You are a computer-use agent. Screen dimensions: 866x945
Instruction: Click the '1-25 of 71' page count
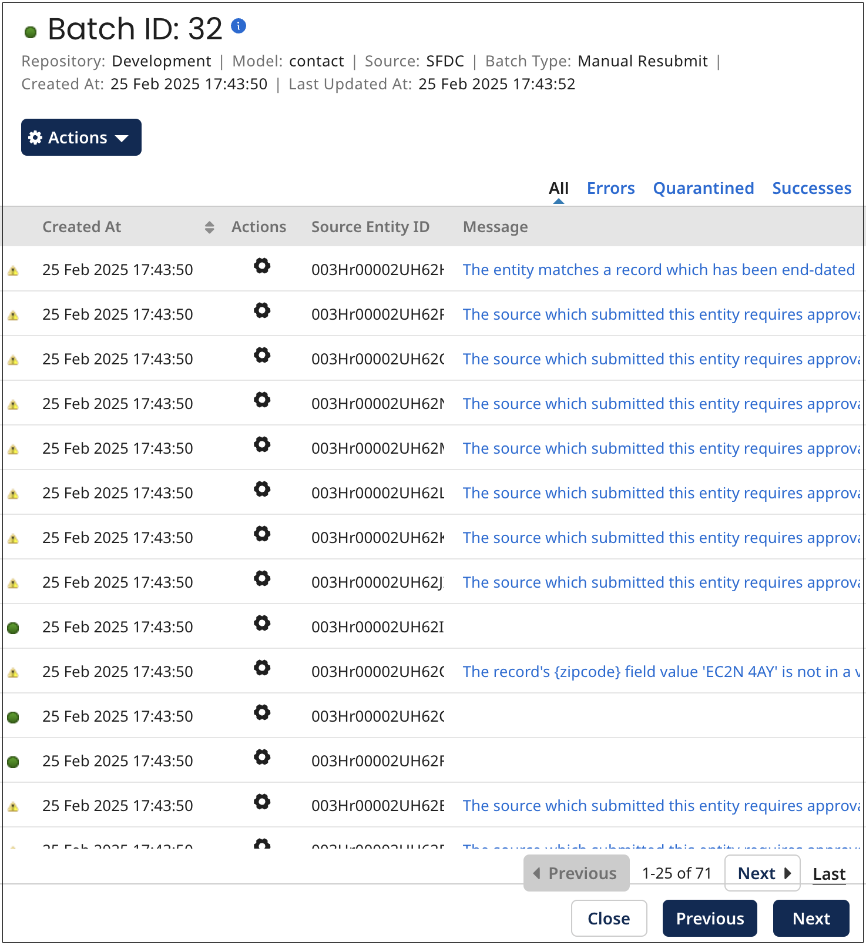[677, 873]
